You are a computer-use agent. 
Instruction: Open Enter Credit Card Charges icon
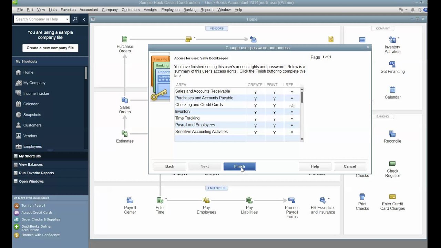[x=392, y=197]
